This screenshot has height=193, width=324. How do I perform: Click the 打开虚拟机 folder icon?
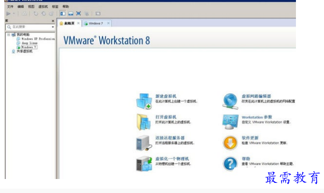[144, 122]
